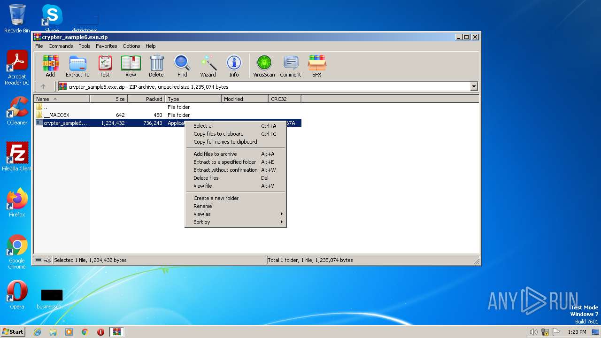This screenshot has width=601, height=338.
Task: Choose Copy files to clipboard
Action: [236, 134]
